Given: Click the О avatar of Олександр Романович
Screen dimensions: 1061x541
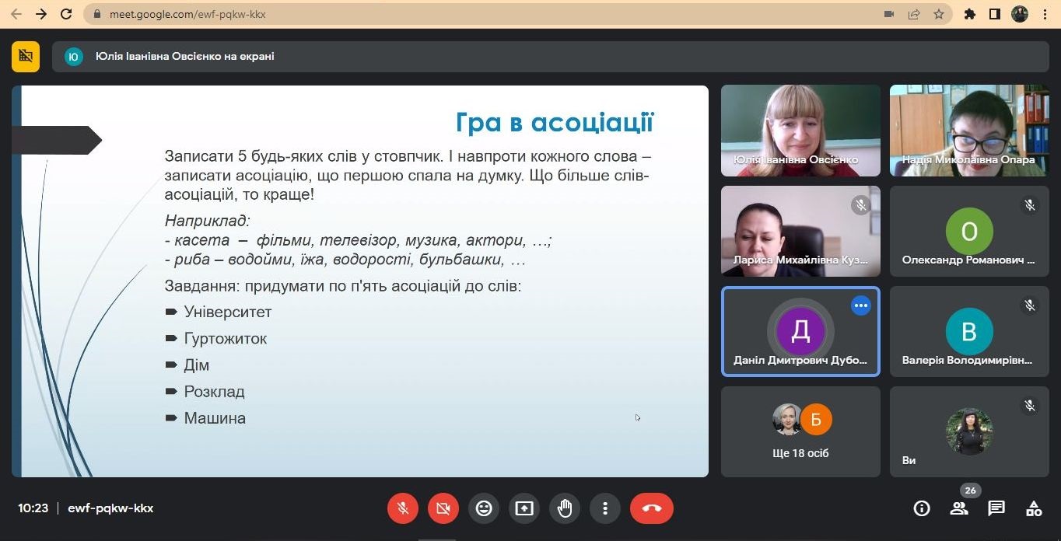Looking at the screenshot, I should [969, 232].
